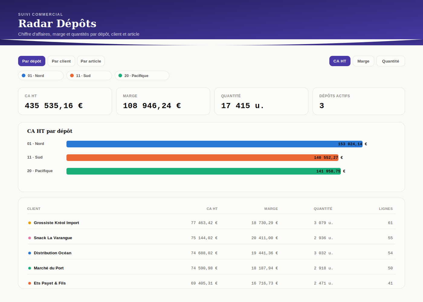
Task: Select the CA HT metric button
Action: click(x=340, y=61)
